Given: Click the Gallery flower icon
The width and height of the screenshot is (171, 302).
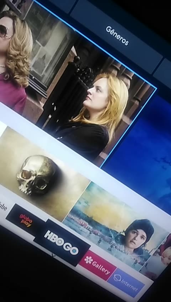Looking at the screenshot, I should tap(89, 260).
